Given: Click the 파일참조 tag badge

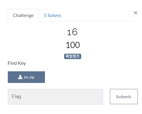Looking at the screenshot, I should [x=72, y=56].
